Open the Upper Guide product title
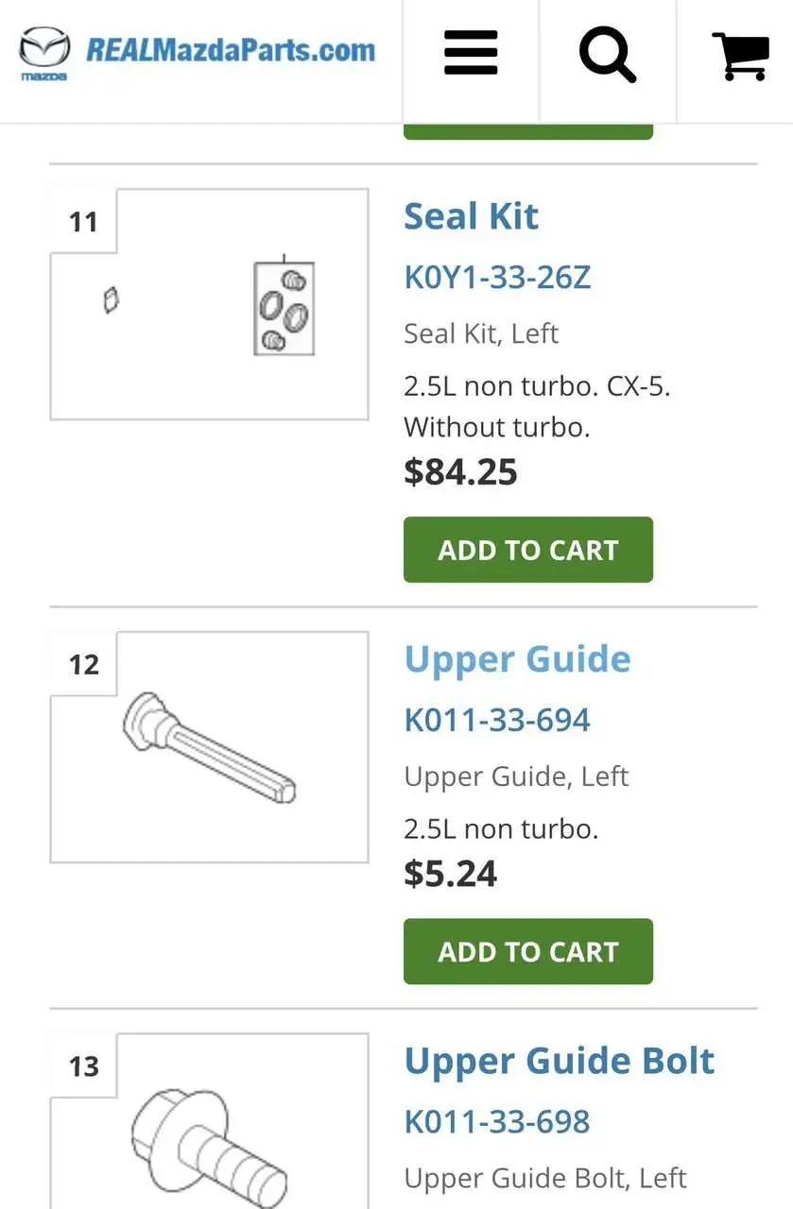The height and width of the screenshot is (1209, 793). coord(517,659)
